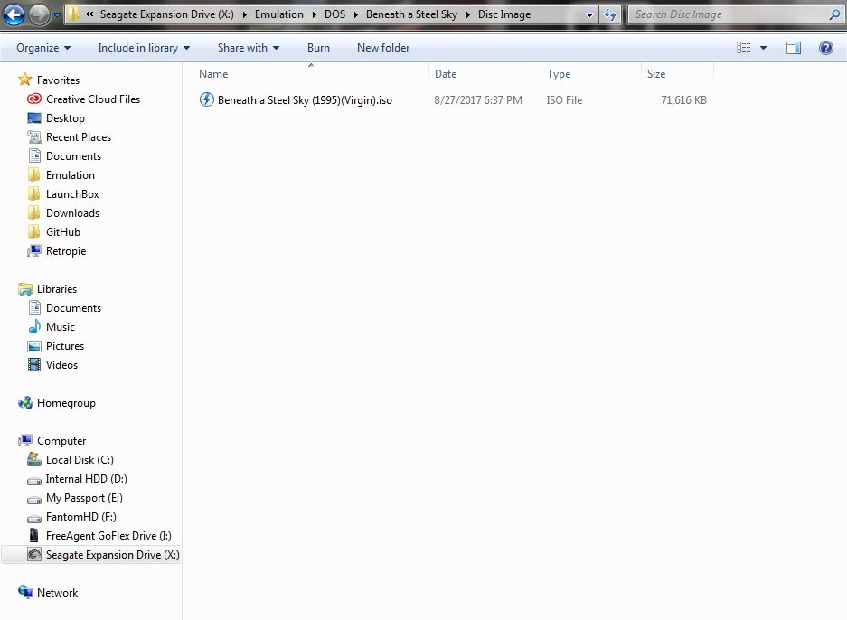Screen dimensions: 847x620
Task: Toggle the preview pane button
Action: 794,48
